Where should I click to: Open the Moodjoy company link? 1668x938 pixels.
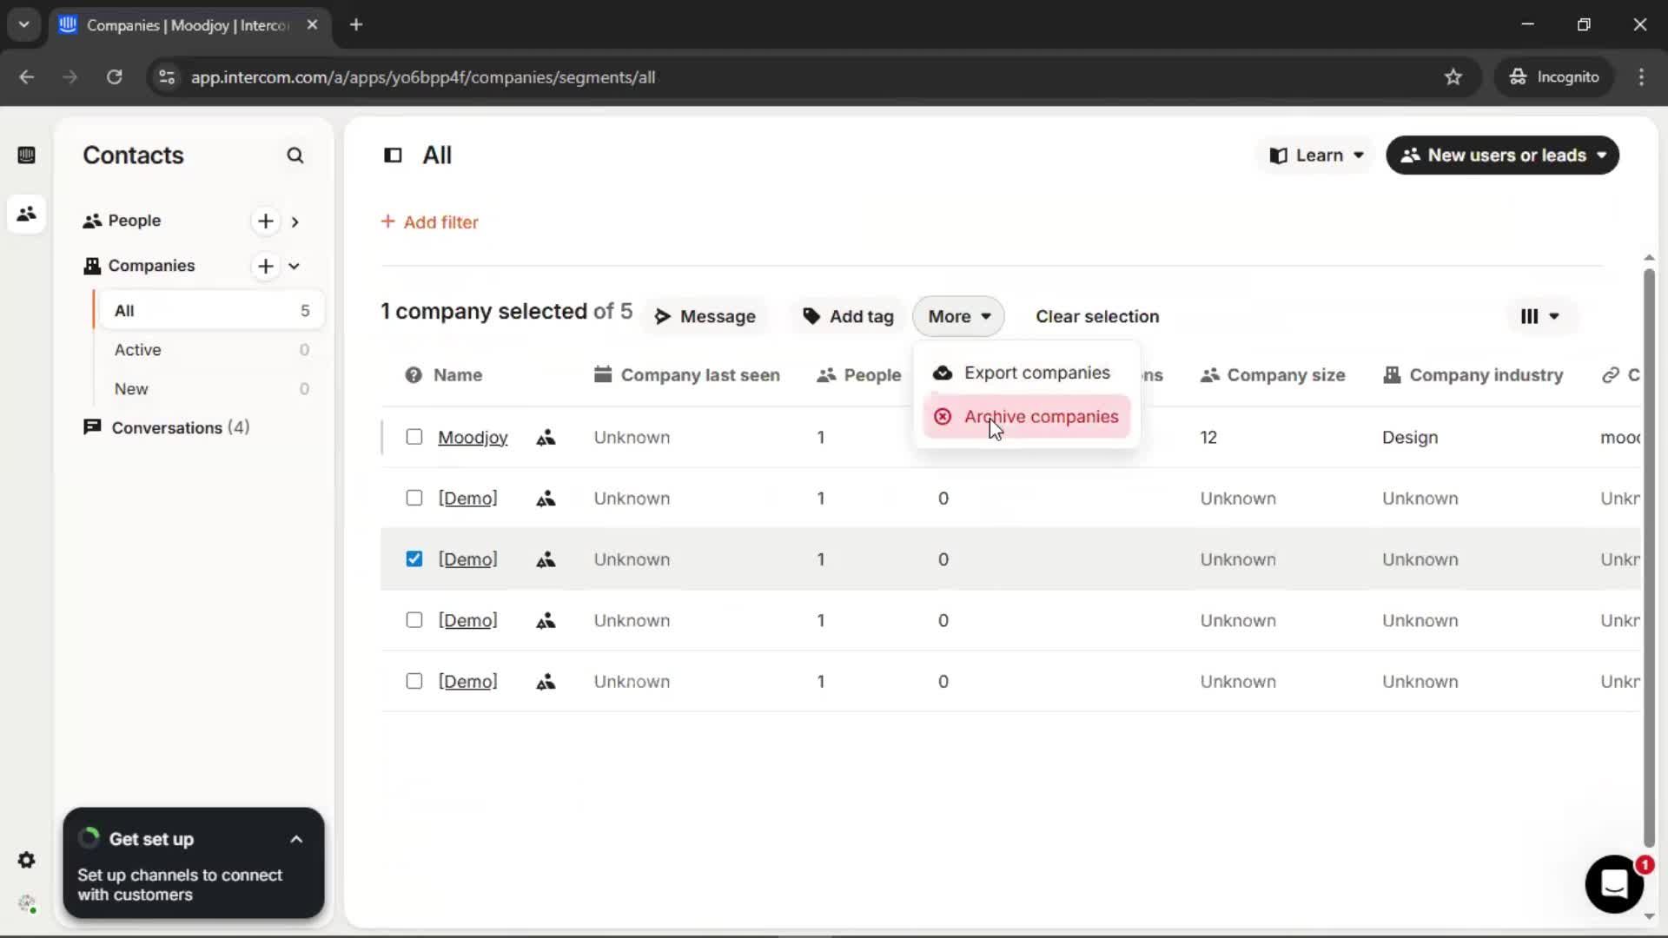[473, 438]
